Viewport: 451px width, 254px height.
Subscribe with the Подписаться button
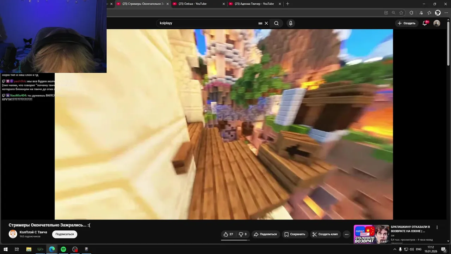pos(64,234)
